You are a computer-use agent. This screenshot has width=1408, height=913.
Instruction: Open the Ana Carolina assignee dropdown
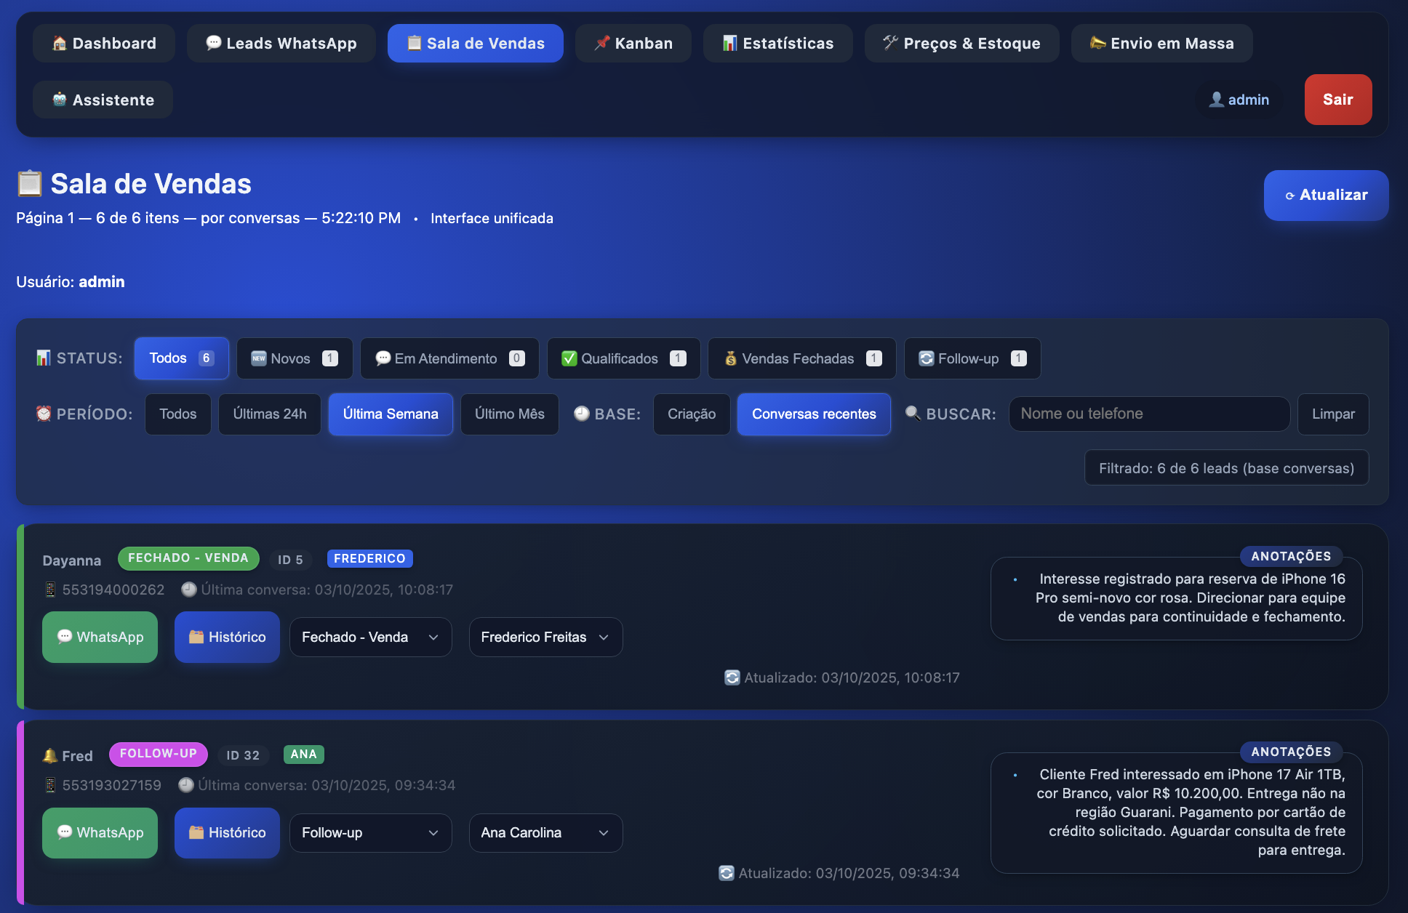click(x=545, y=832)
